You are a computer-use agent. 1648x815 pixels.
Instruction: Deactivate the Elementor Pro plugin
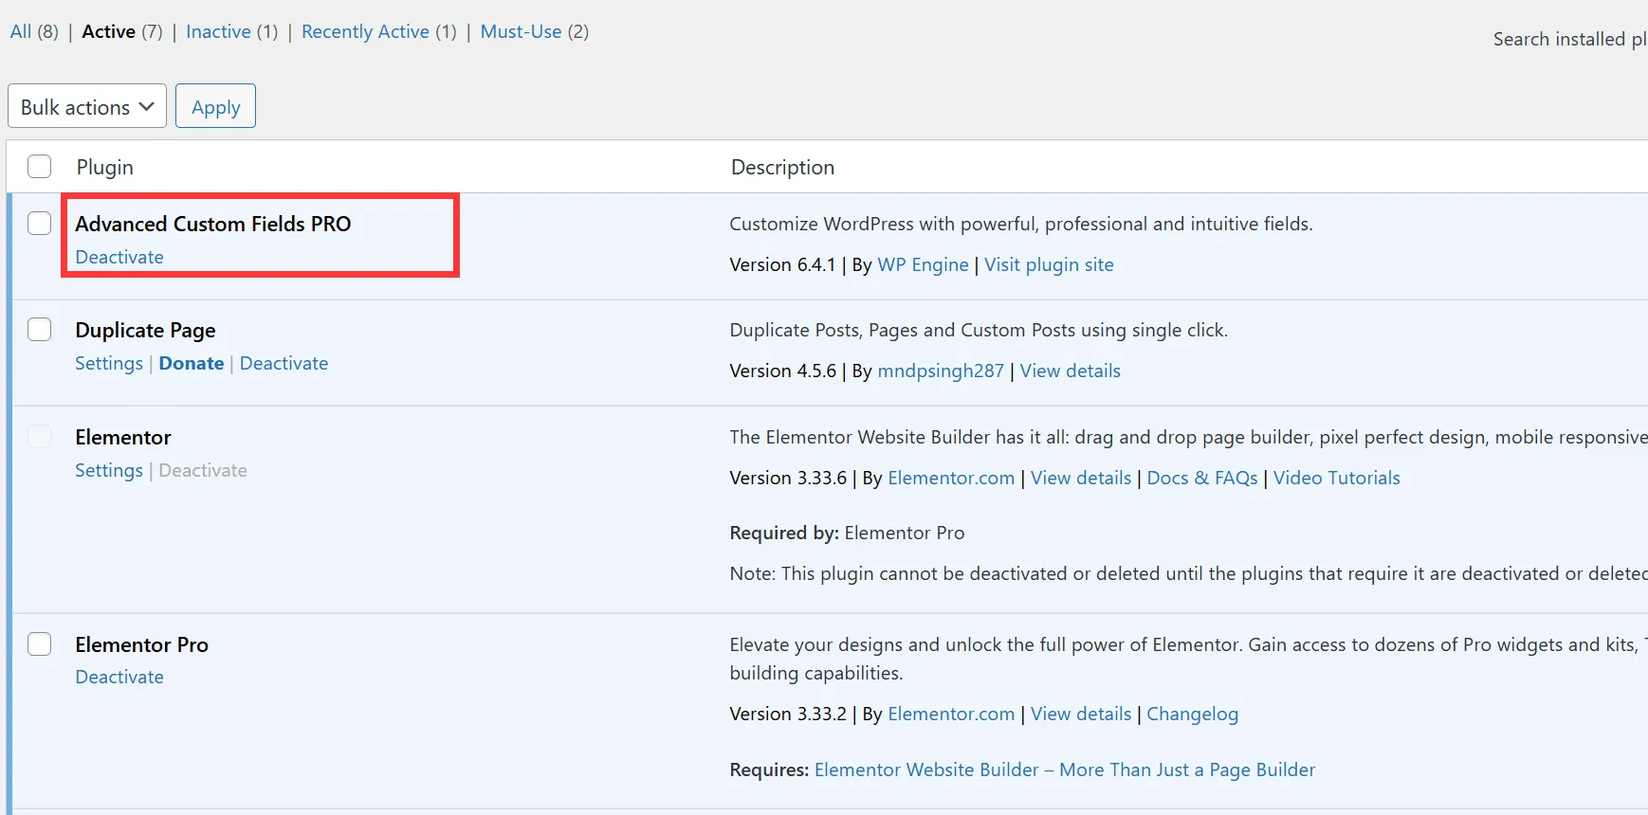[119, 677]
